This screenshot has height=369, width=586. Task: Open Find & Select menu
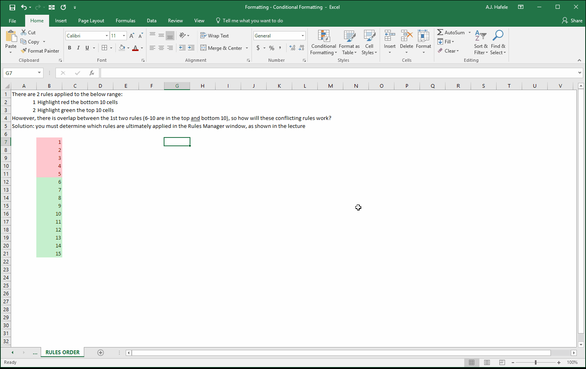pyautogui.click(x=498, y=42)
